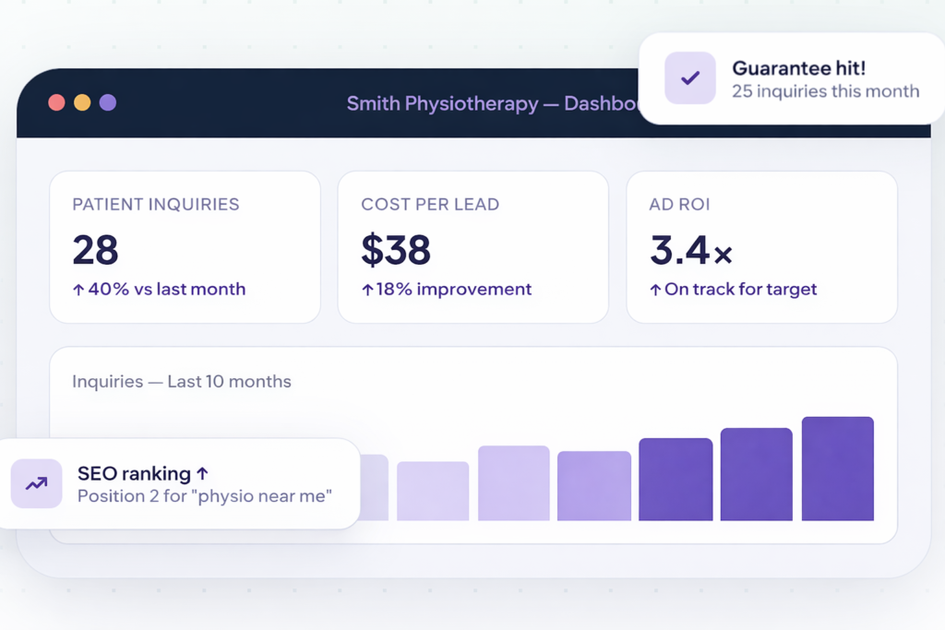
Task: Click the yellow window dot
Action: point(82,102)
